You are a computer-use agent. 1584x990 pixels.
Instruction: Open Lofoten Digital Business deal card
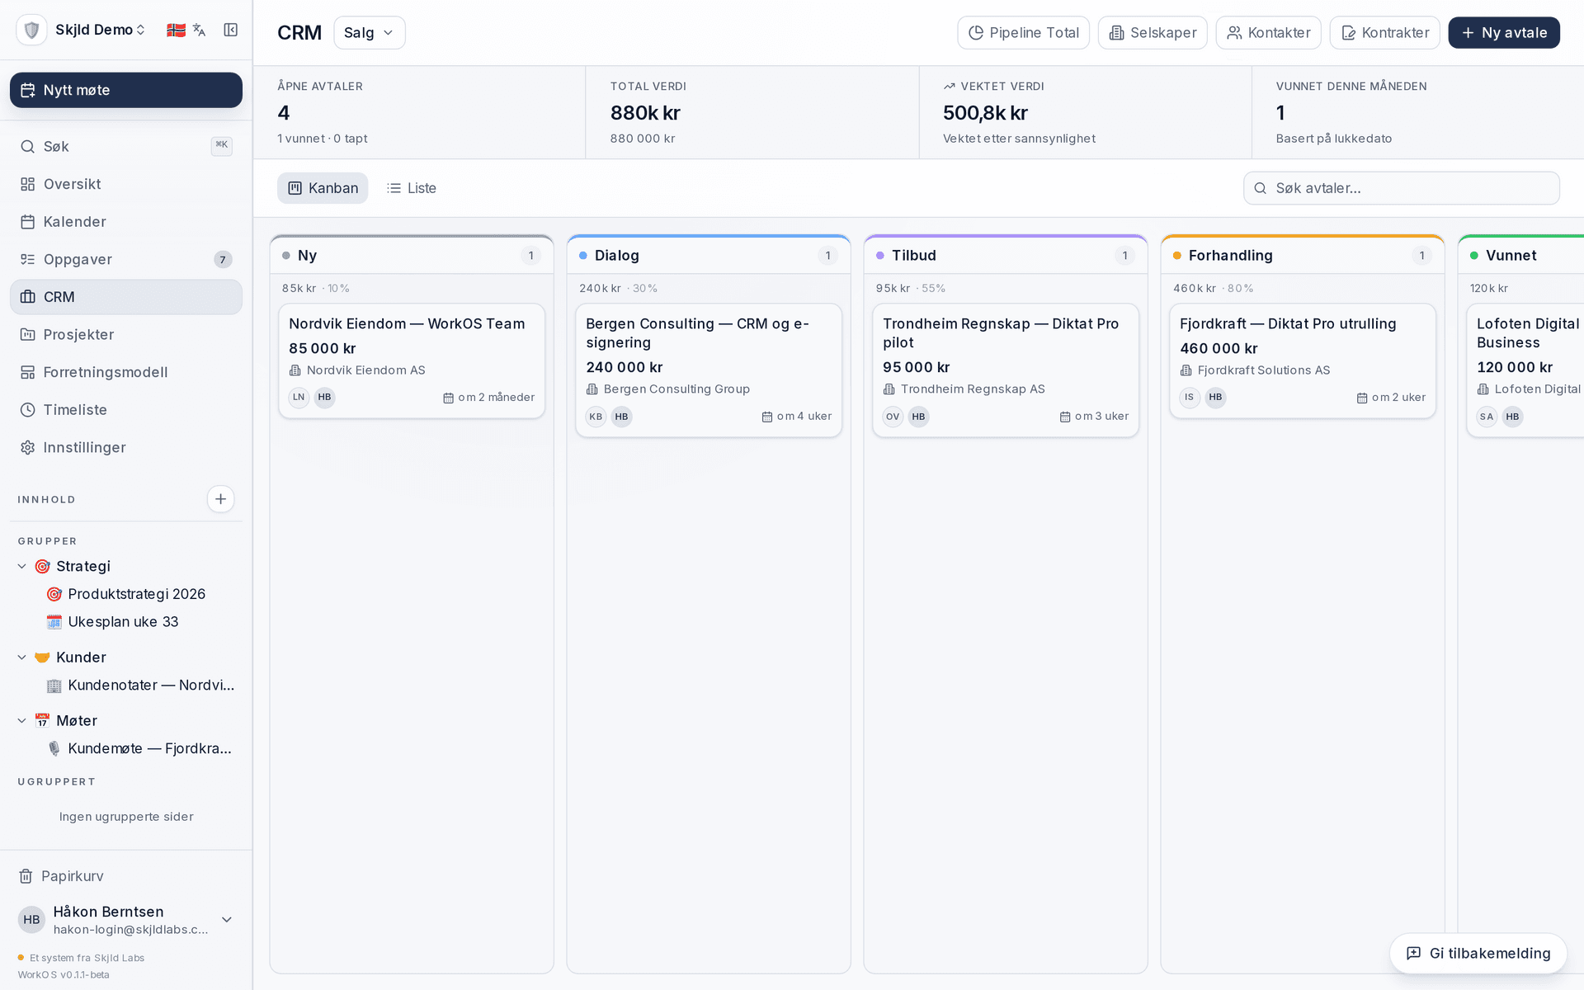pyautogui.click(x=1525, y=370)
